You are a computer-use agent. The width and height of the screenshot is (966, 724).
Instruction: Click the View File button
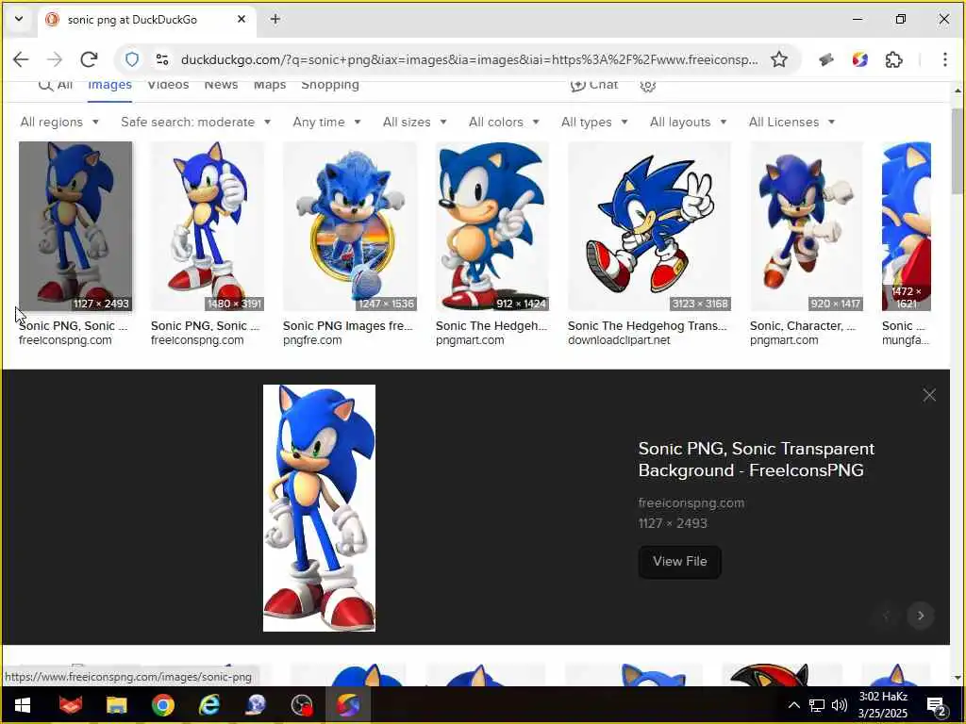click(679, 562)
